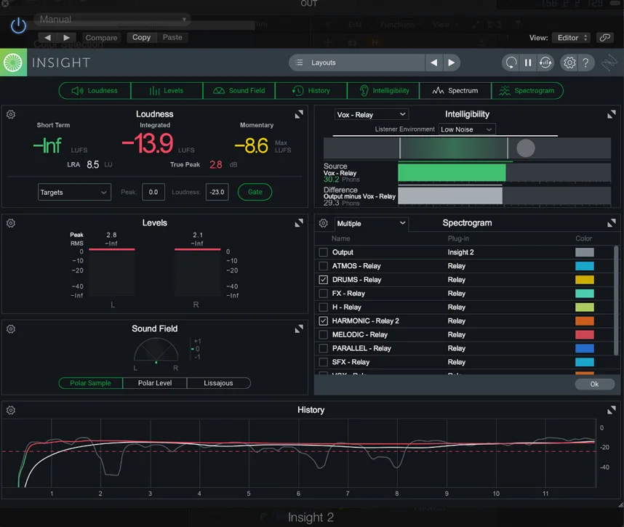Check the MELODIC - Relay checkbox
The image size is (624, 527).
pyautogui.click(x=323, y=334)
